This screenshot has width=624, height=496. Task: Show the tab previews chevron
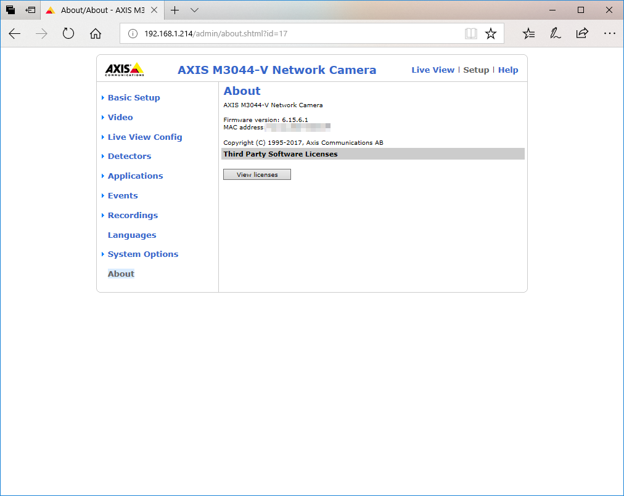pyautogui.click(x=194, y=10)
